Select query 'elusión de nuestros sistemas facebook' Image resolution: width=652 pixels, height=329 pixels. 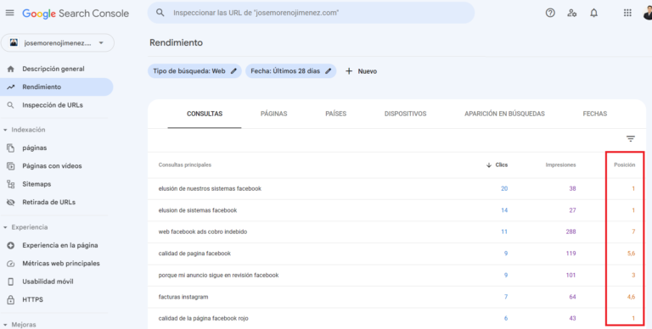[210, 188]
